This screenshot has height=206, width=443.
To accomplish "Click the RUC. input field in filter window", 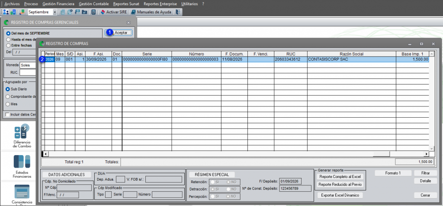I will (x=28, y=72).
